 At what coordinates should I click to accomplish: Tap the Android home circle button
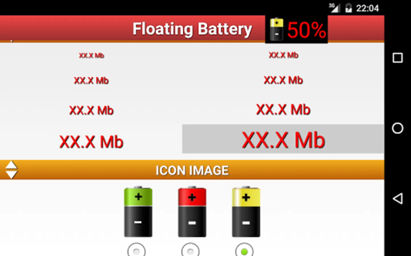pos(398,128)
